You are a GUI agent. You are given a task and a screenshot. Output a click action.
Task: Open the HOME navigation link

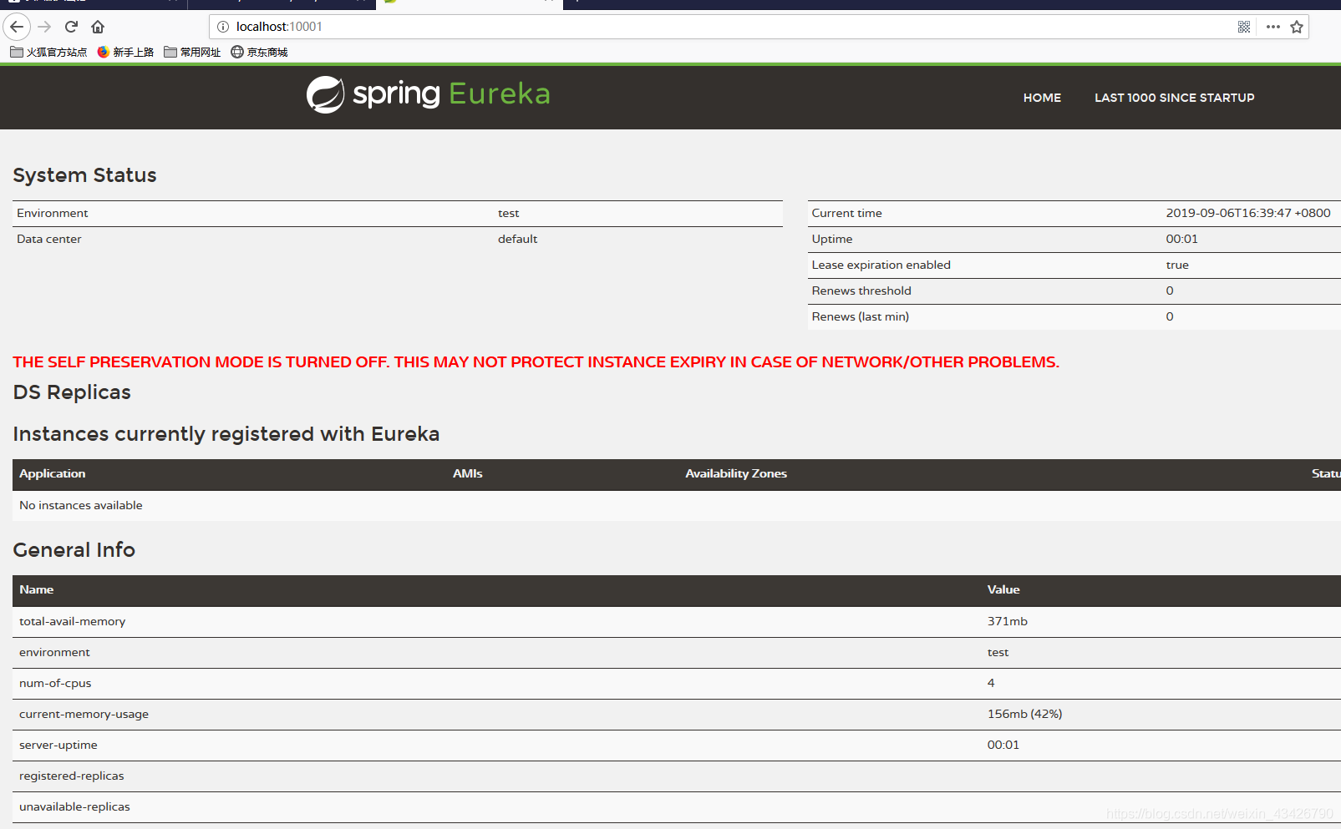[x=1042, y=98]
